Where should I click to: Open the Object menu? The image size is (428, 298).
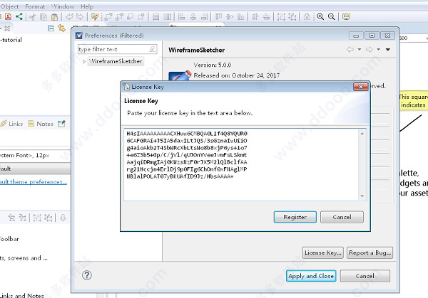[x=9, y=6]
